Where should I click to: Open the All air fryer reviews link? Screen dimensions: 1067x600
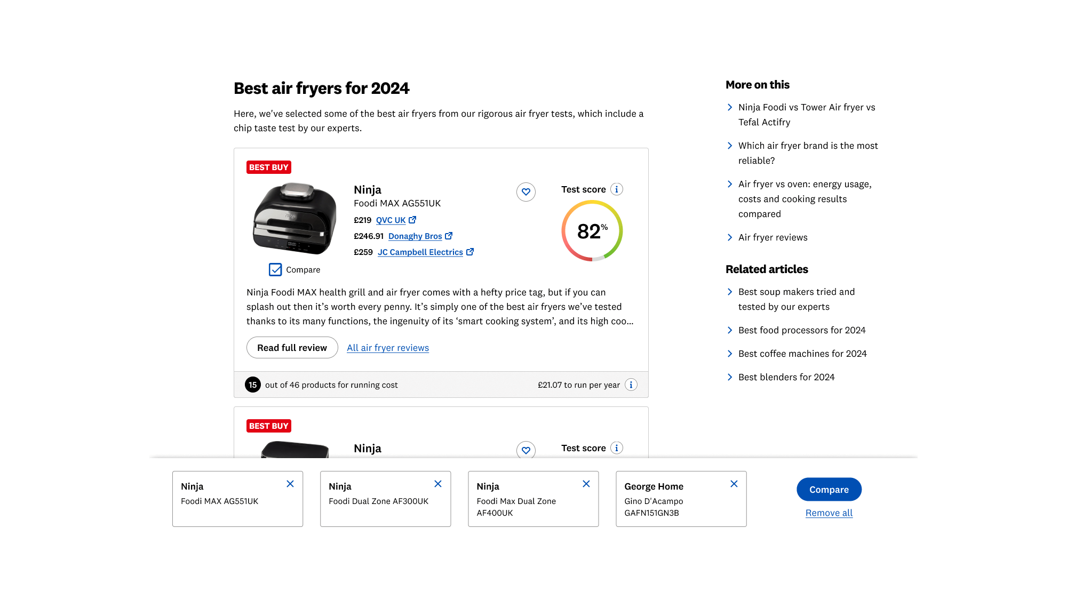click(388, 347)
